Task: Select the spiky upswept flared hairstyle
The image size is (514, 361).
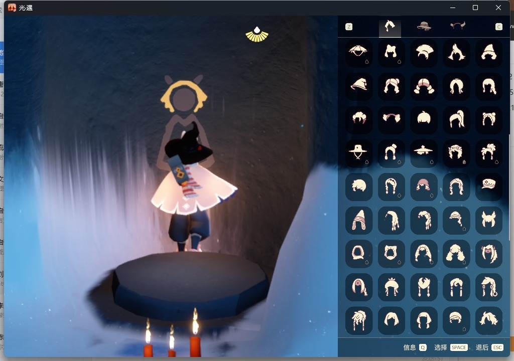Action: [x=456, y=53]
